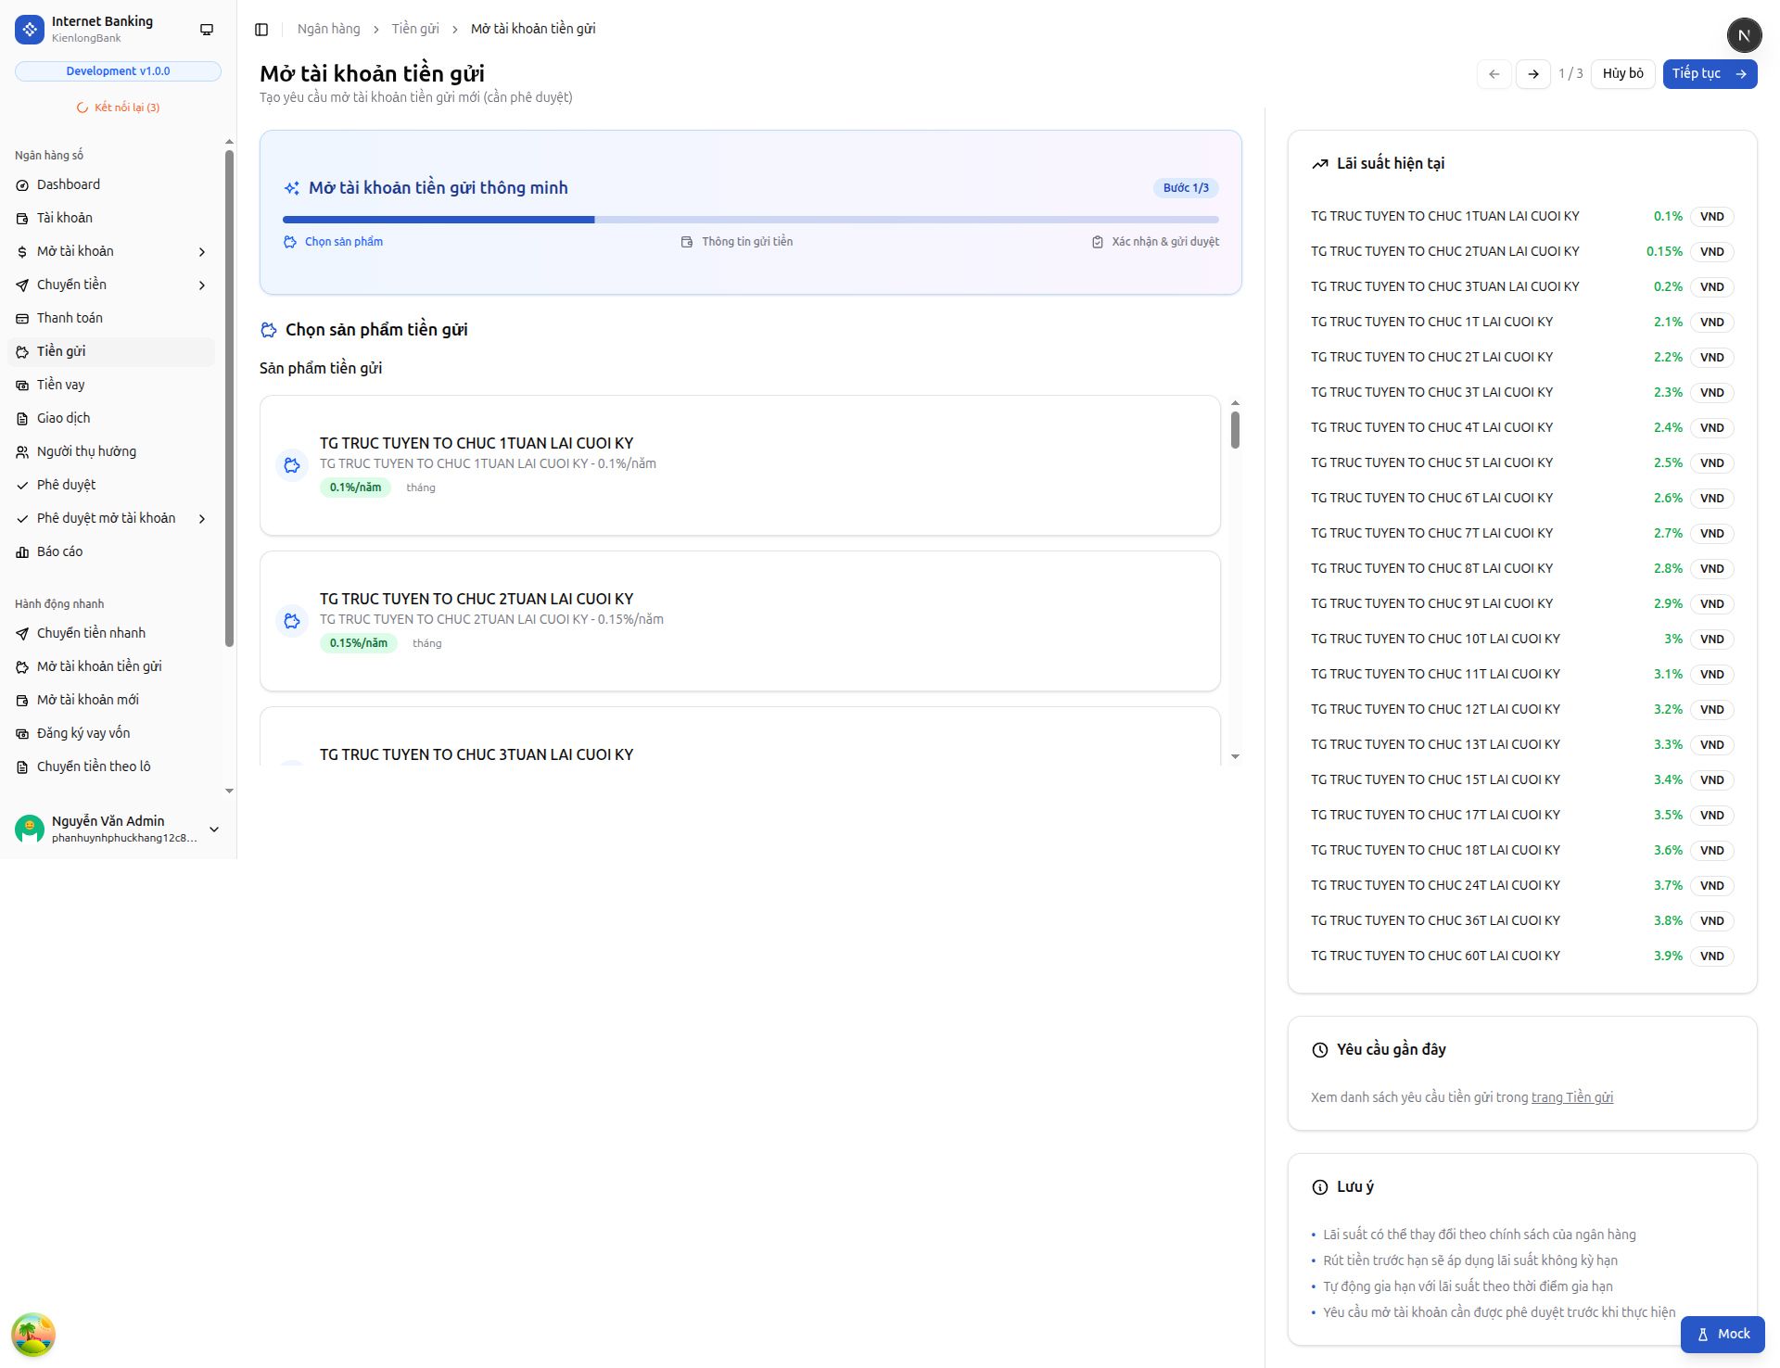This screenshot has width=1780, height=1368.
Task: Open the Phê duyệt menu item
Action: click(111, 486)
